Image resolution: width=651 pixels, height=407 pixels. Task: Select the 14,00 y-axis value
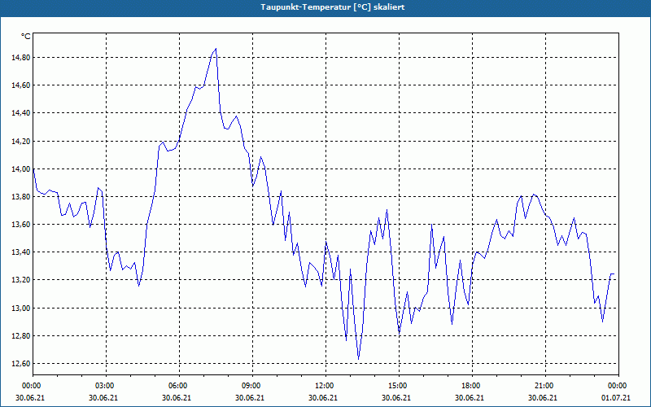pos(21,169)
